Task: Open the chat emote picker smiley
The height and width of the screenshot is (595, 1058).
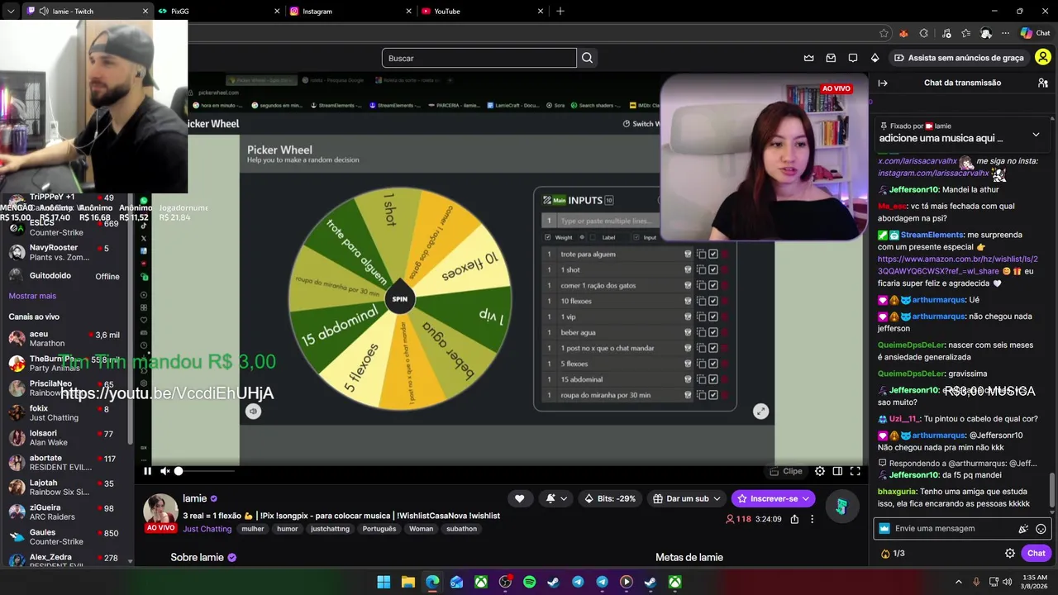Action: [x=1041, y=529]
